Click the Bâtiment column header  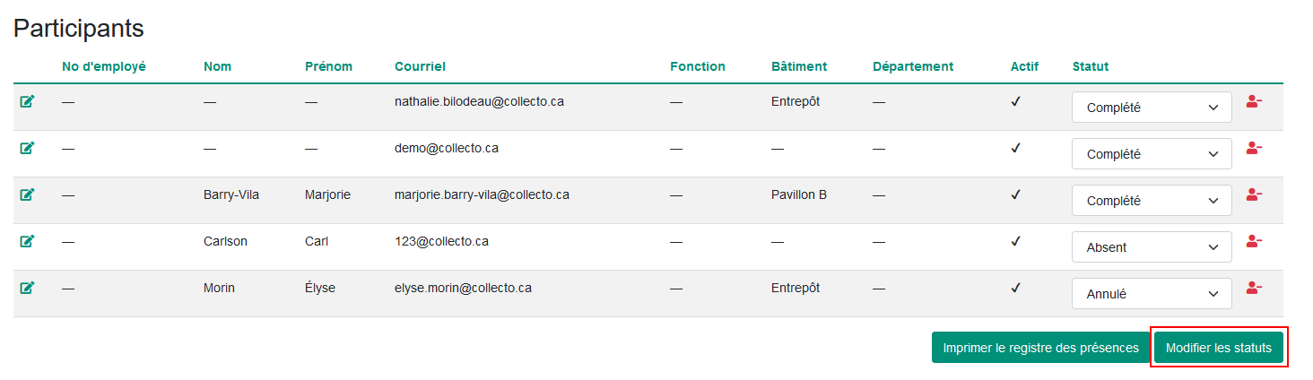point(799,66)
